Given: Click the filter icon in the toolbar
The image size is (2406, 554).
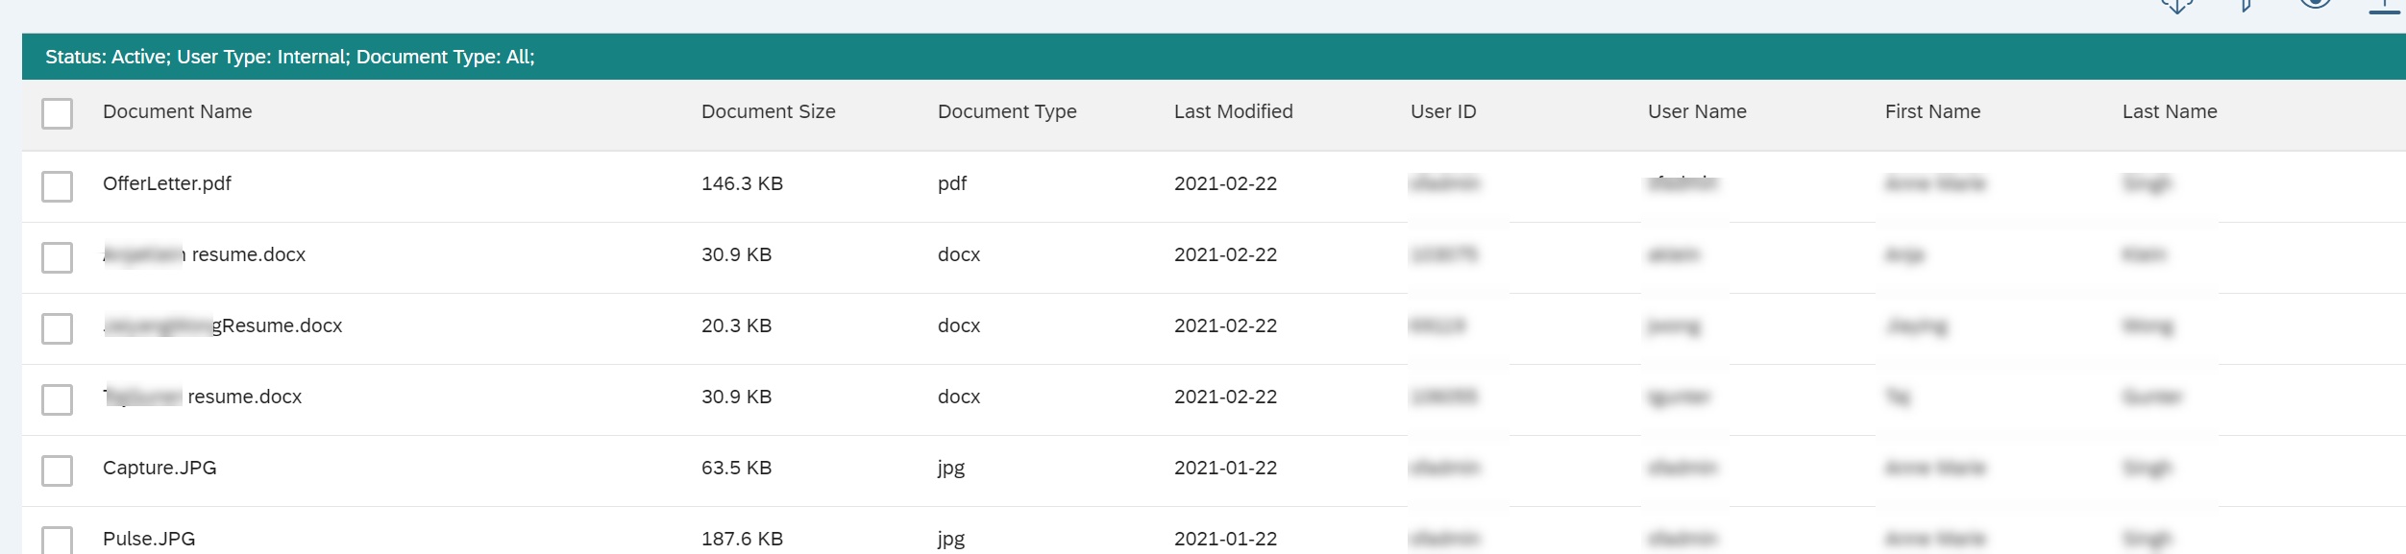Looking at the screenshot, I should coord(2246,6).
